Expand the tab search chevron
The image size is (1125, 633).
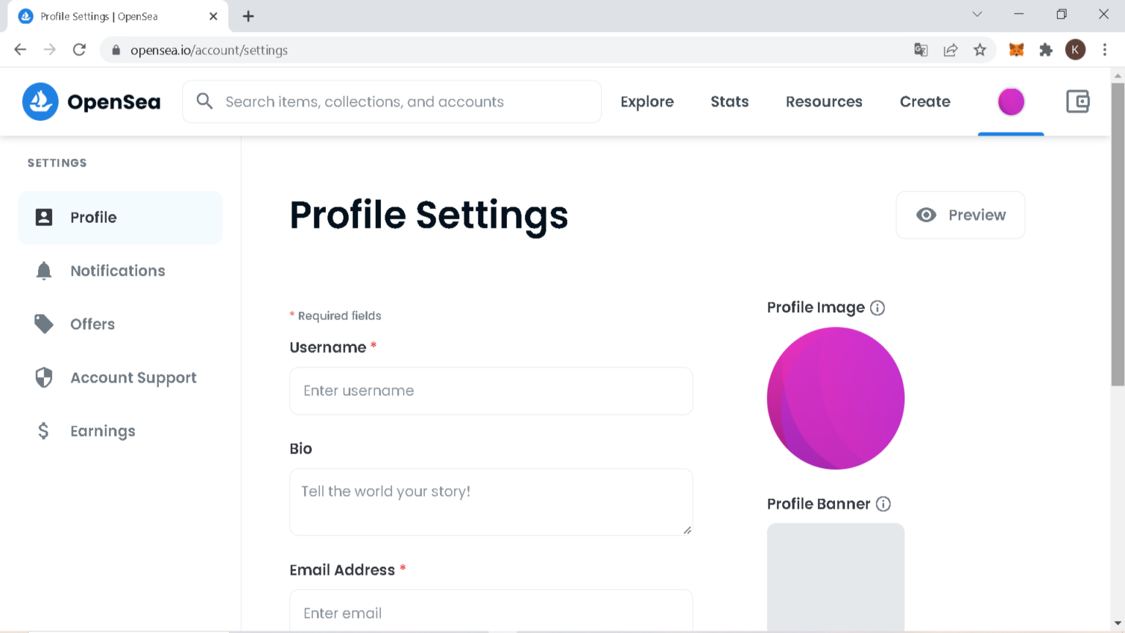pyautogui.click(x=977, y=15)
